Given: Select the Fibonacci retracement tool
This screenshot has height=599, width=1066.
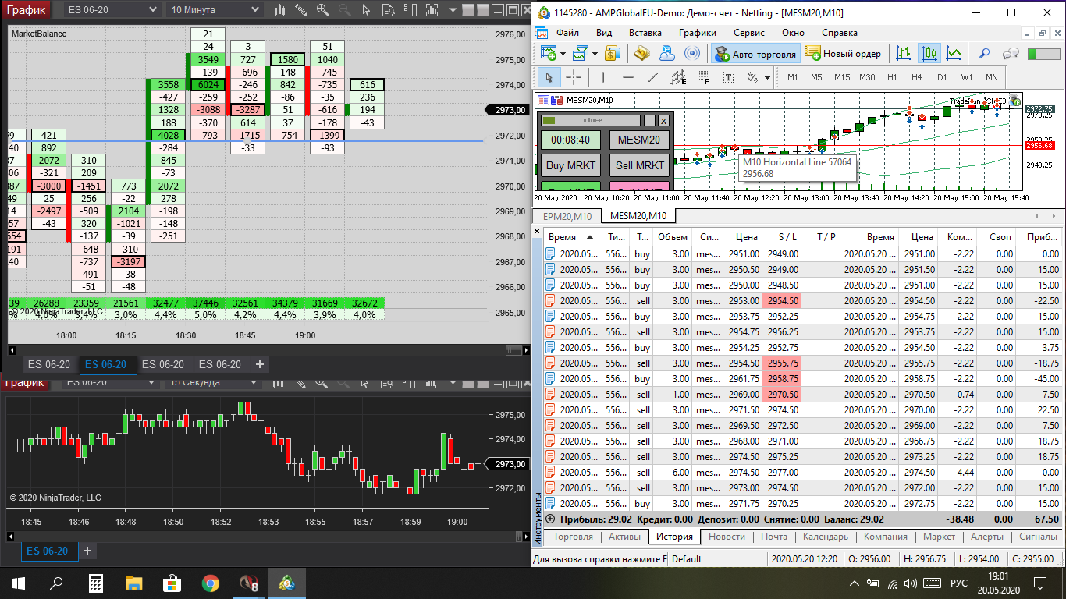Looking at the screenshot, I should coord(703,77).
